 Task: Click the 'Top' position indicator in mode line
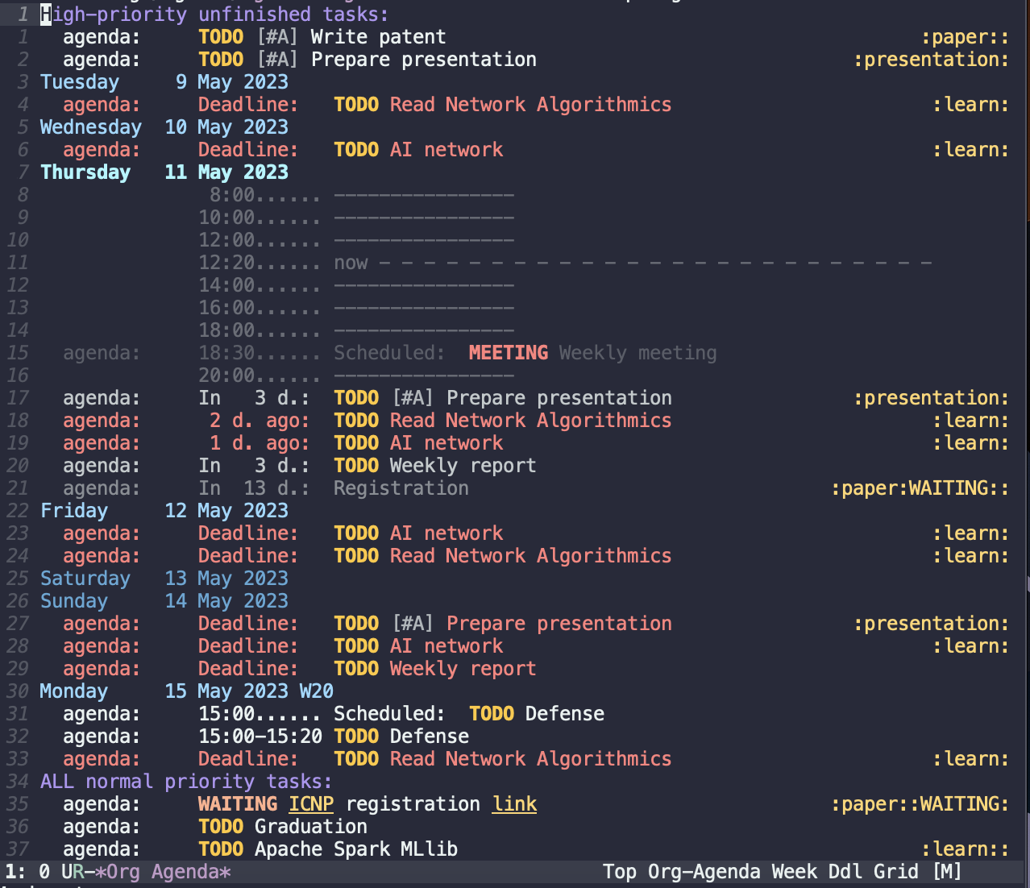pyautogui.click(x=619, y=872)
